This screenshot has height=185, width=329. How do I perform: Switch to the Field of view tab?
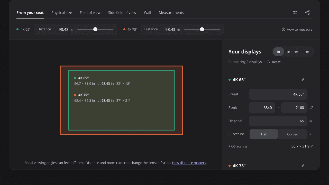(90, 13)
